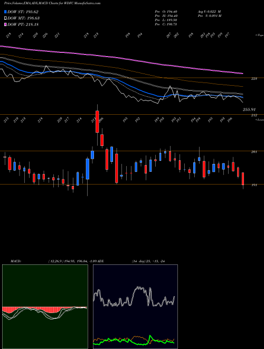This screenshot has height=349, width=264.
Task: Open the ADX indicator panel
Action: [135, 307]
